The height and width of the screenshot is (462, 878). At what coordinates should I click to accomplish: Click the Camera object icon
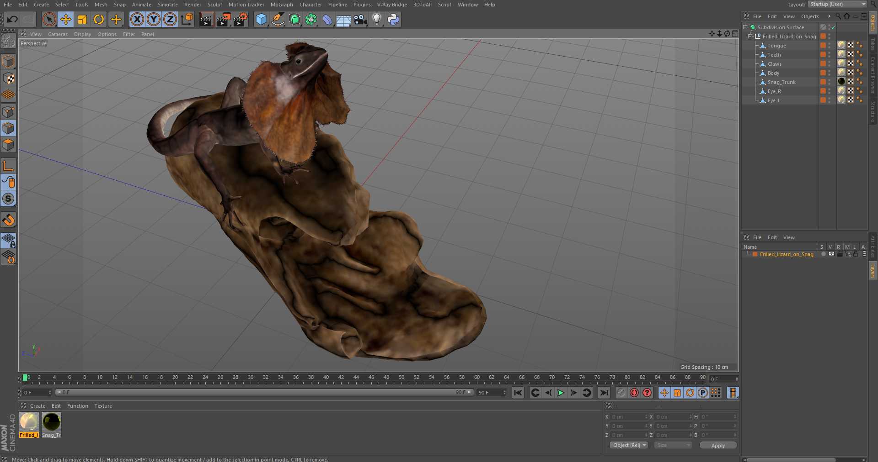coord(360,19)
